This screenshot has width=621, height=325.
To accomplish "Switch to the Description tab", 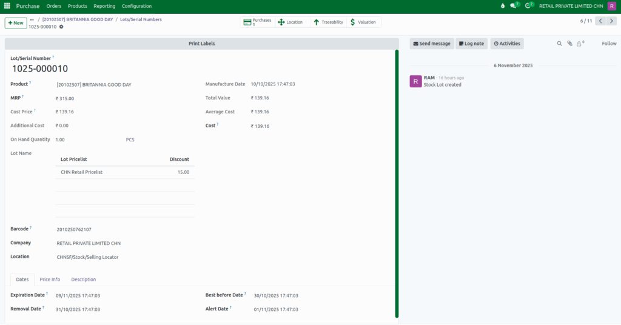I will [84, 280].
